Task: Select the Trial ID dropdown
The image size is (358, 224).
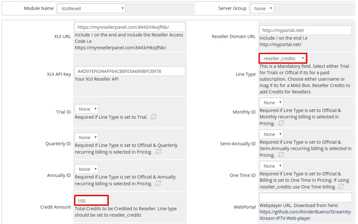Action: pyautogui.click(x=87, y=109)
